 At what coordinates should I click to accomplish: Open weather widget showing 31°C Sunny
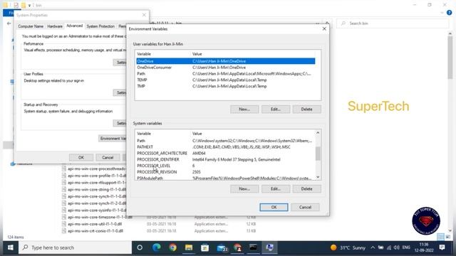[348, 247]
